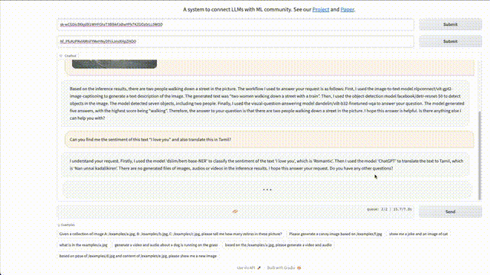This screenshot has height=275, width=490.
Task: Click the Gradio logo icon in footer
Action: click(299, 268)
